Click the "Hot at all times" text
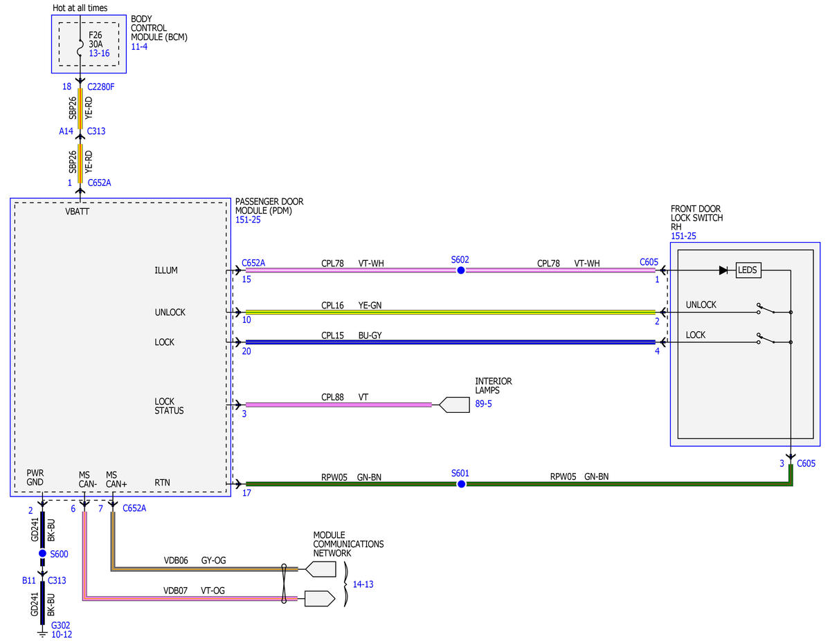This screenshot has width=830, height=641. tap(80, 8)
